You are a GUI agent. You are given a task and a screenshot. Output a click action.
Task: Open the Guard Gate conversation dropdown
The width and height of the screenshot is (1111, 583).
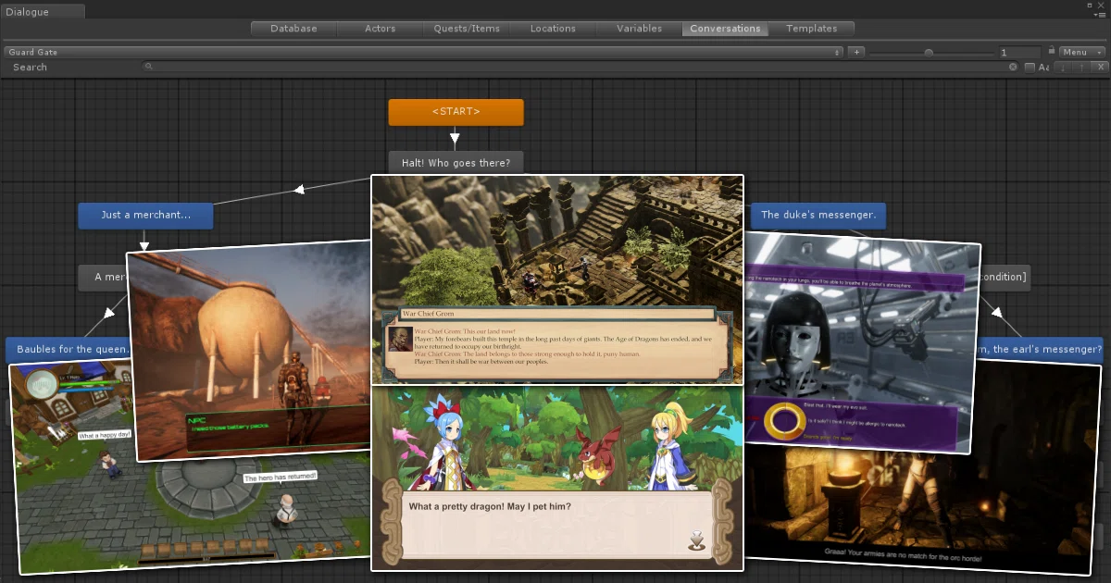coord(423,53)
